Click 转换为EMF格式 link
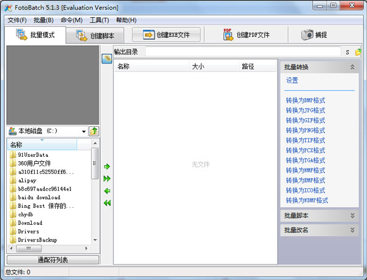This screenshot has height=280, width=367. point(305,180)
